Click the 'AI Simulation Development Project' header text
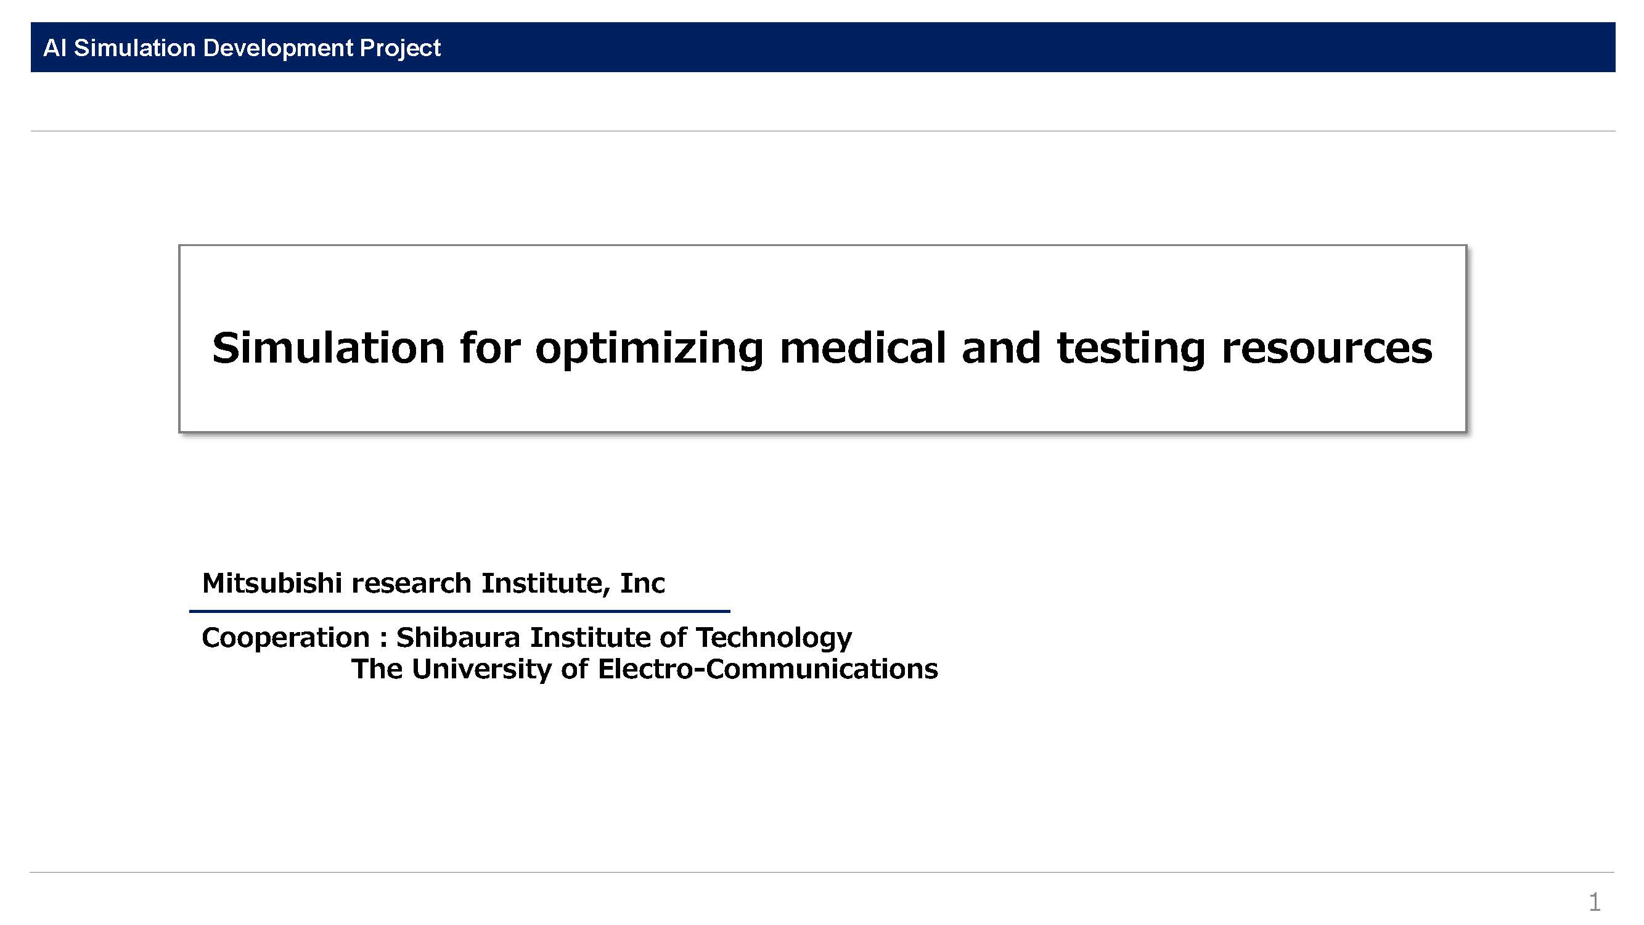The width and height of the screenshot is (1644, 925). (242, 48)
